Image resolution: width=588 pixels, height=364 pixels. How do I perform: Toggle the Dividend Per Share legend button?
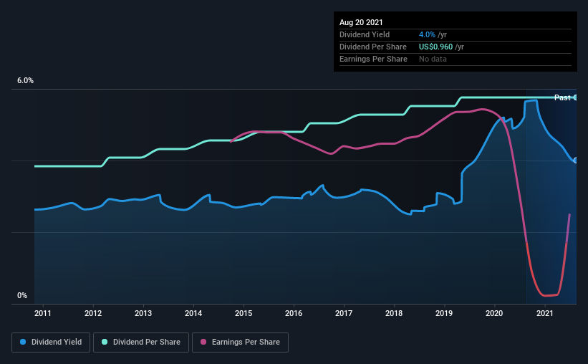141,343
